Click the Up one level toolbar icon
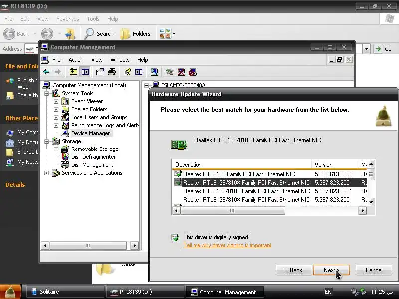Screen dimensions: 399x299 73,72
